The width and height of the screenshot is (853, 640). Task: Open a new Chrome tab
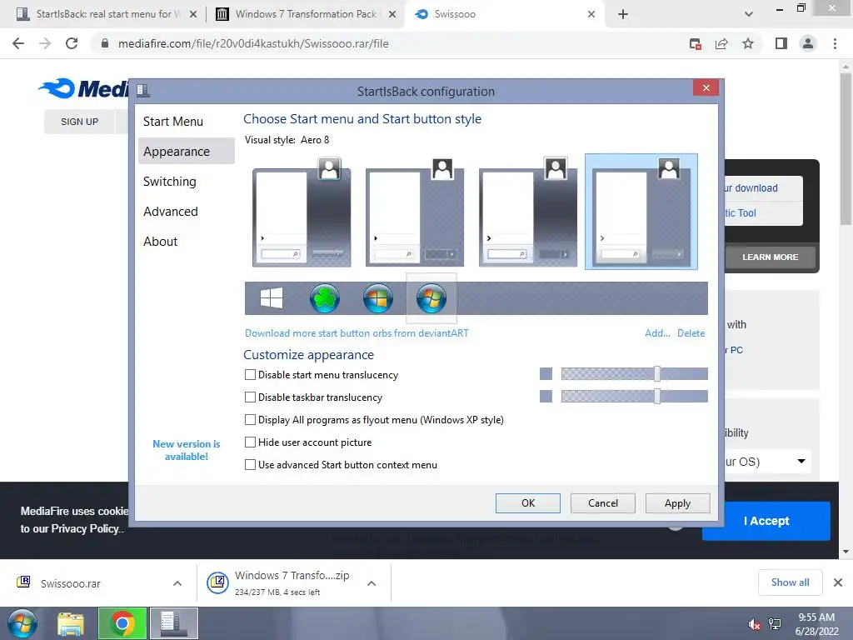[623, 14]
